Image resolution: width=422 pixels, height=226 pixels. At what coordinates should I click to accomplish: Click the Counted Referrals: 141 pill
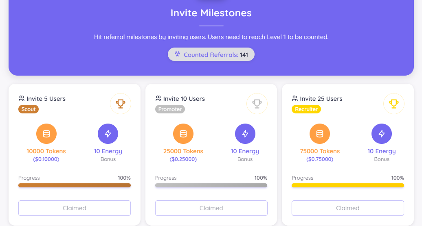[211, 54]
